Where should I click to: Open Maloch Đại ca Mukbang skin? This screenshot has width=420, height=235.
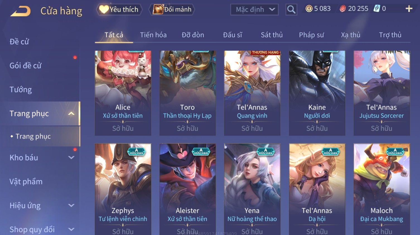382,189
